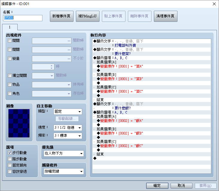The height and width of the screenshot is (191, 219).
Task: Cancel the dialog with 取消
Action: point(181,186)
